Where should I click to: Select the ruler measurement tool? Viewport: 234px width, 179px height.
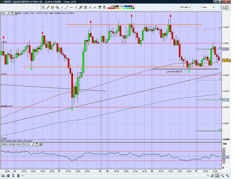tap(48, 7)
